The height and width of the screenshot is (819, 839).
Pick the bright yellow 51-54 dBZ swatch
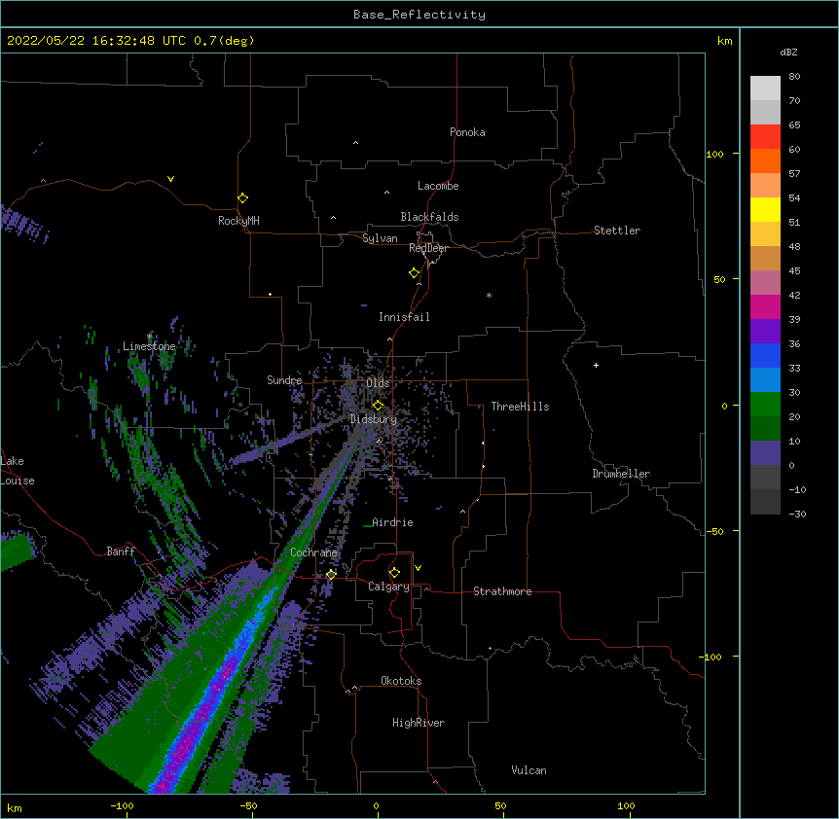[765, 209]
